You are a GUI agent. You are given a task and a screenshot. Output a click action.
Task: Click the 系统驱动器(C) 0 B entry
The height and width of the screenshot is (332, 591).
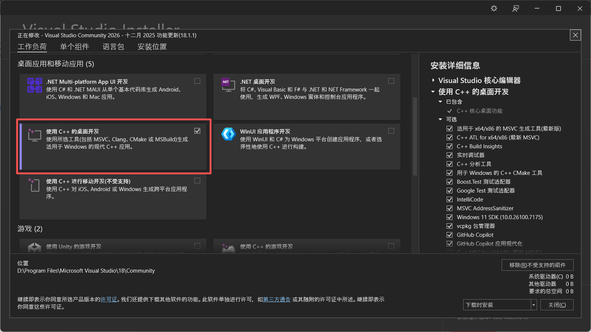pyautogui.click(x=551, y=277)
